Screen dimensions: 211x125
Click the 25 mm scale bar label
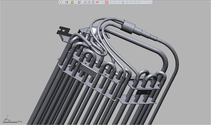click(20, 121)
